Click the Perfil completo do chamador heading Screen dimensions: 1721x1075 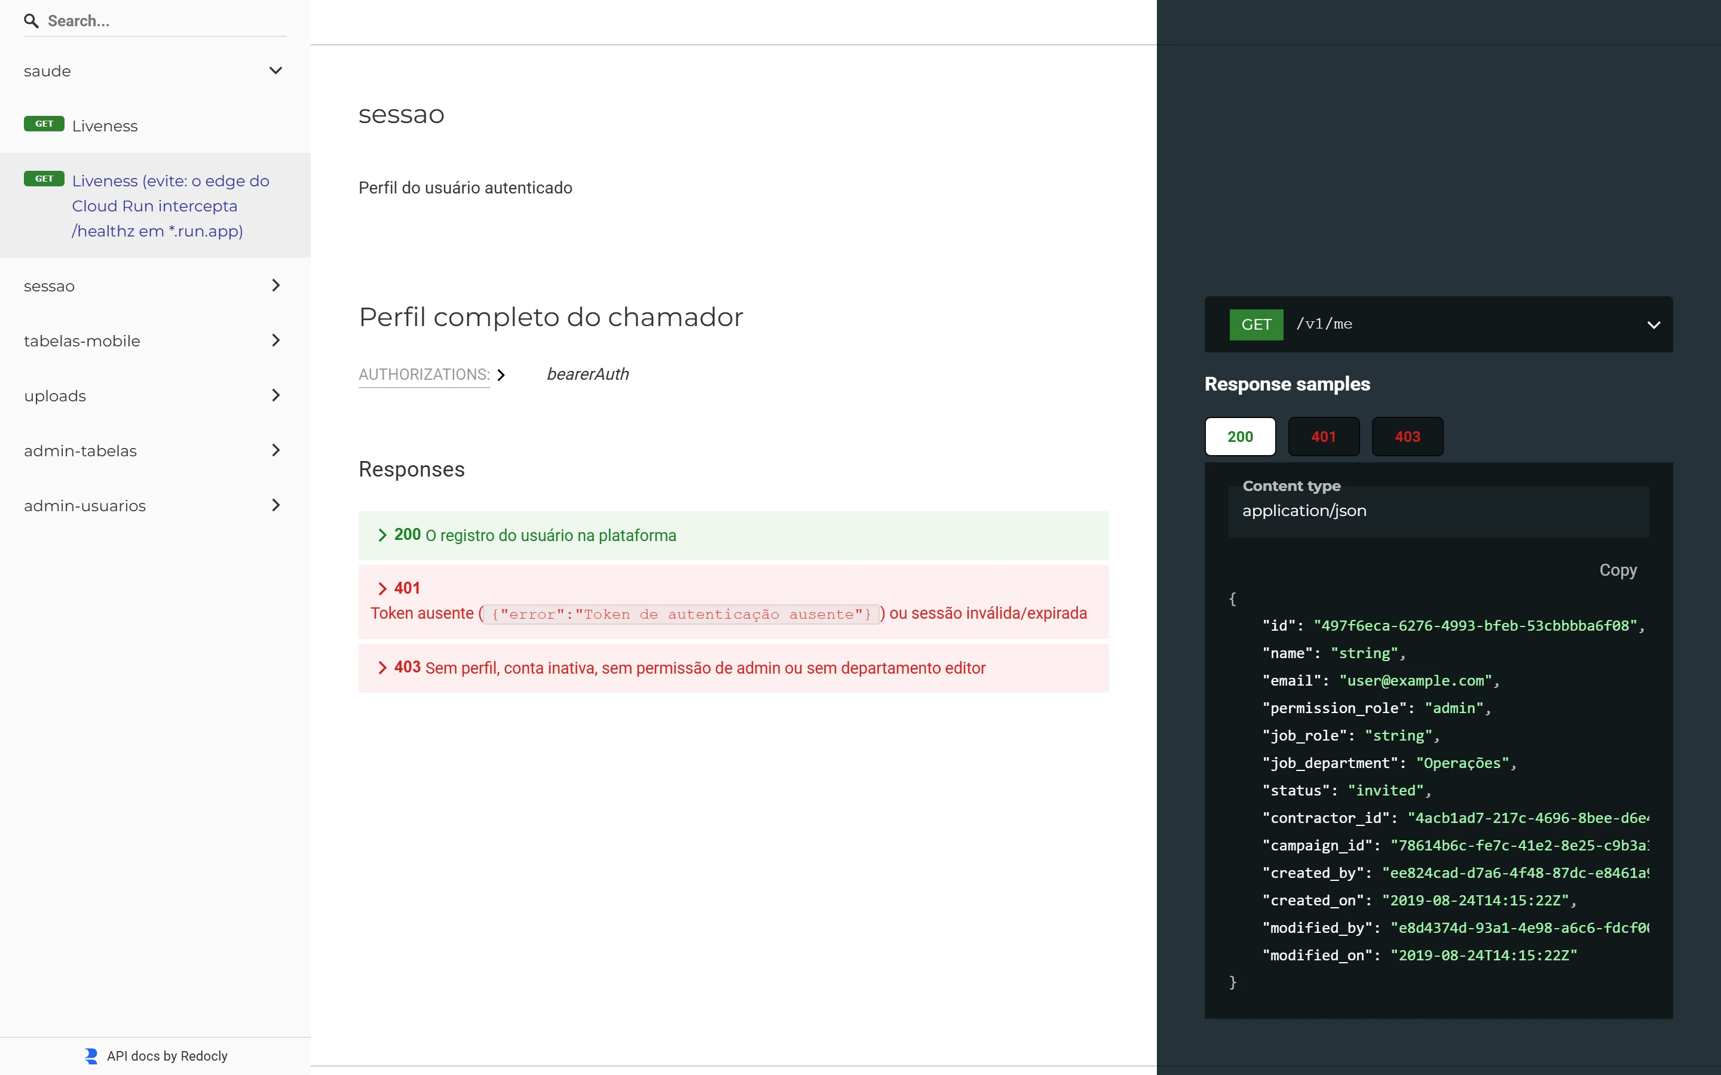pyautogui.click(x=550, y=317)
